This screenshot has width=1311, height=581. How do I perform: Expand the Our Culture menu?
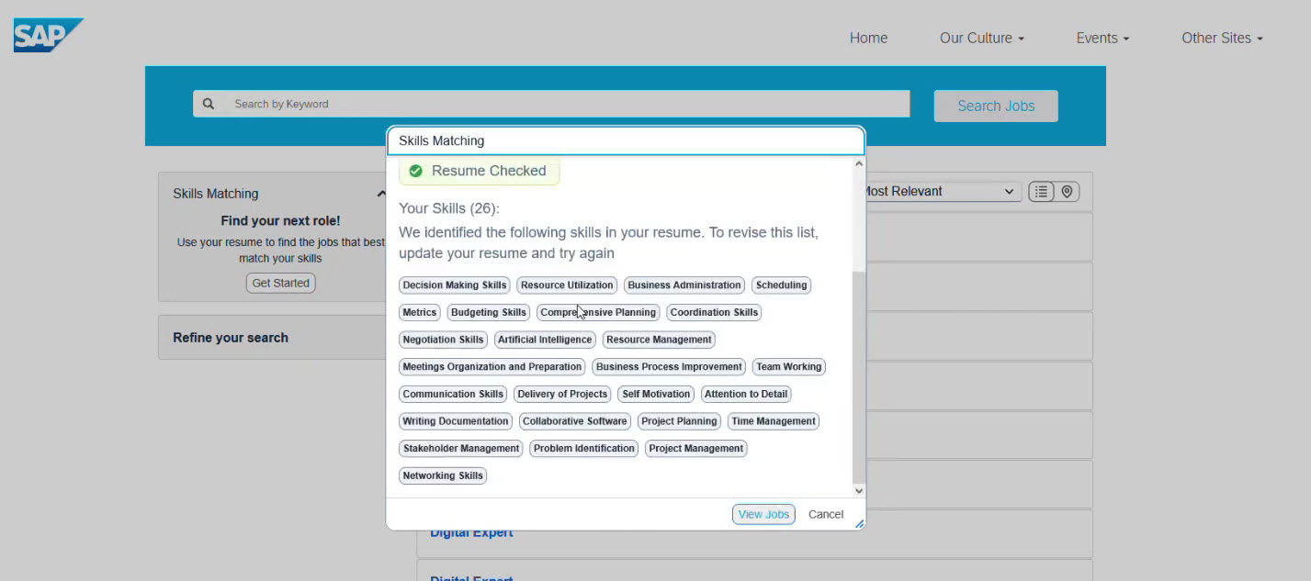981,39
